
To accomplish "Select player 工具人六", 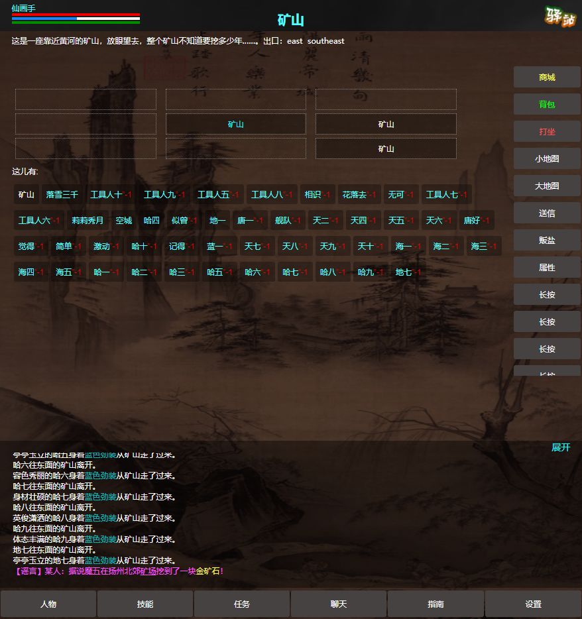I will click(x=38, y=220).
